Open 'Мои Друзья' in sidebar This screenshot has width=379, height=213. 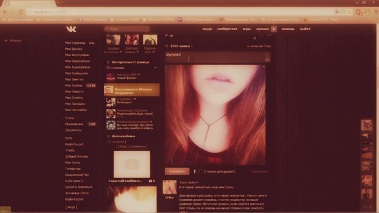coord(73,49)
